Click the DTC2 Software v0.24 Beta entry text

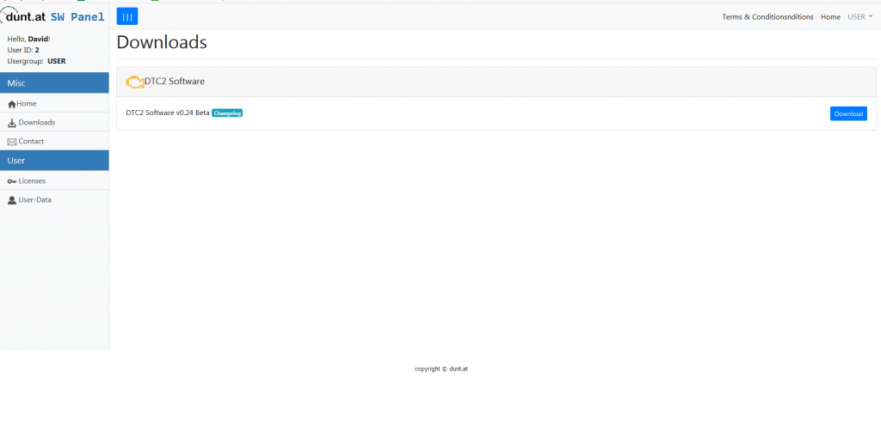pyautogui.click(x=167, y=113)
